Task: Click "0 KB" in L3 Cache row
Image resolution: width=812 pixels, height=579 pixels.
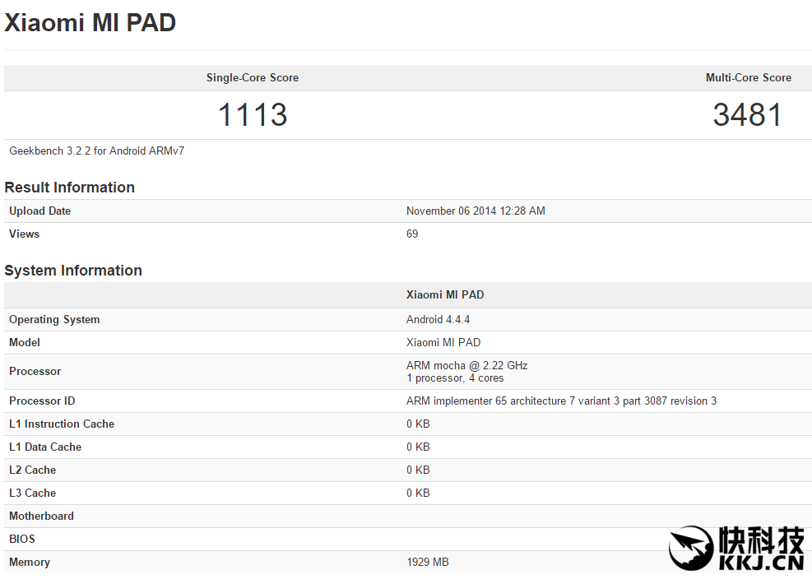Action: 418,493
